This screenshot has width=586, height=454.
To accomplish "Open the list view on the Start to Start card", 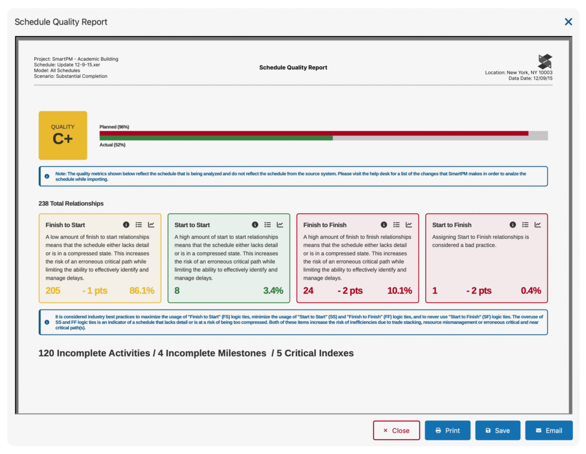I will click(267, 225).
